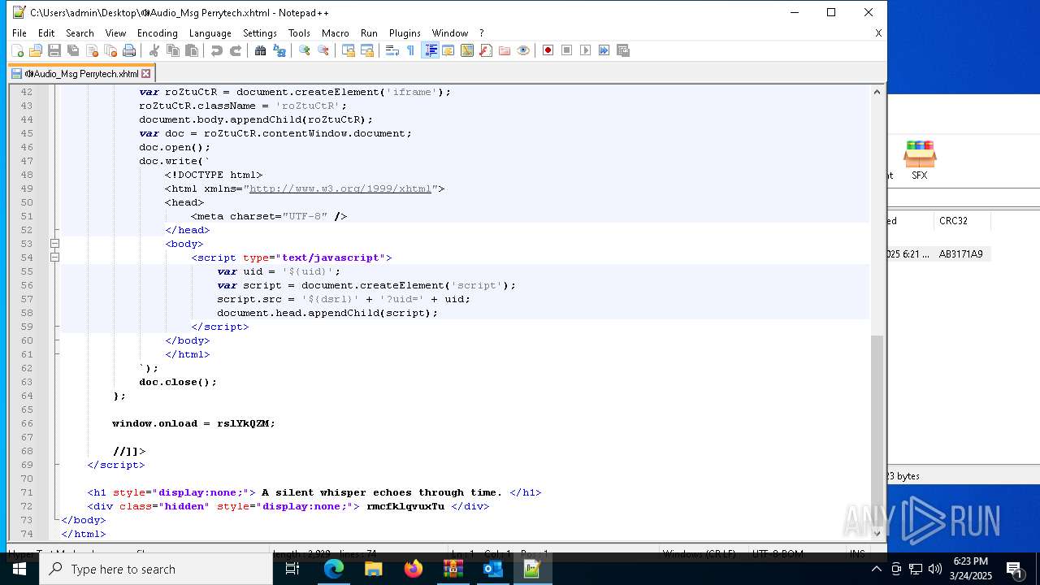Click the Replace toolbar icon
Image resolution: width=1040 pixels, height=585 pixels.
279,50
